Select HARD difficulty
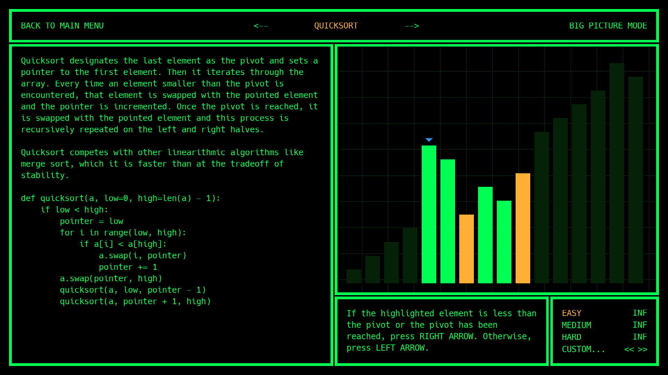The height and width of the screenshot is (375, 668). 571,337
